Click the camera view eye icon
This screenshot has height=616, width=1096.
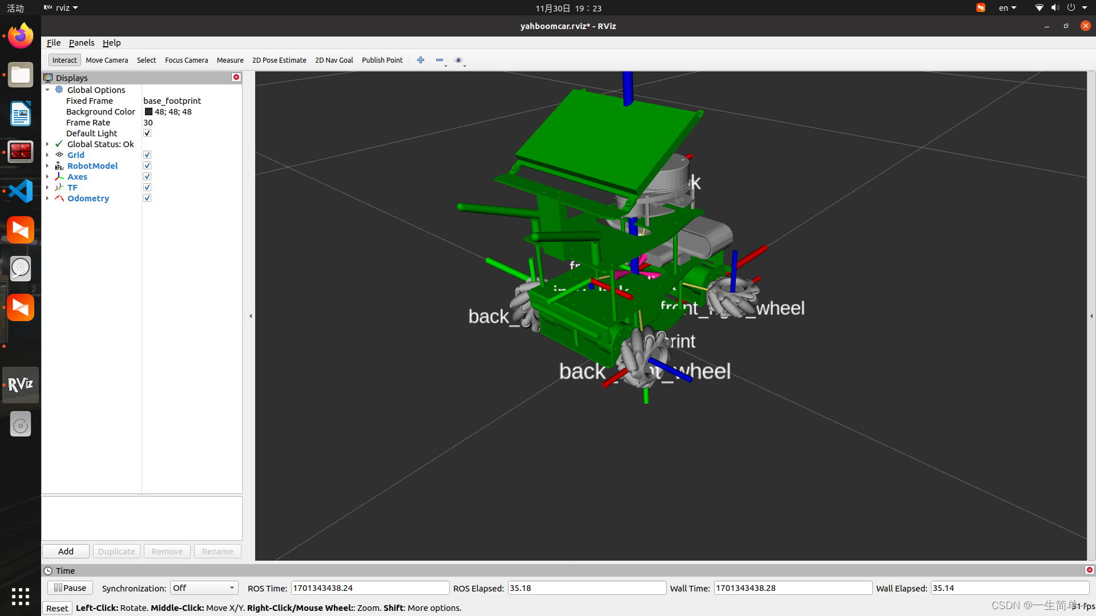pyautogui.click(x=458, y=60)
